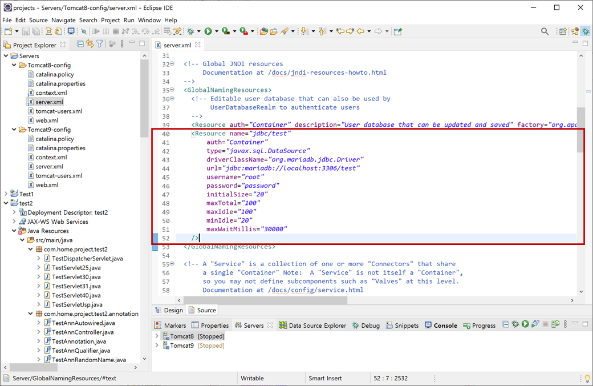Screen dimensions: 593x386
Task: Open the Progress view tab
Action: coord(479,325)
